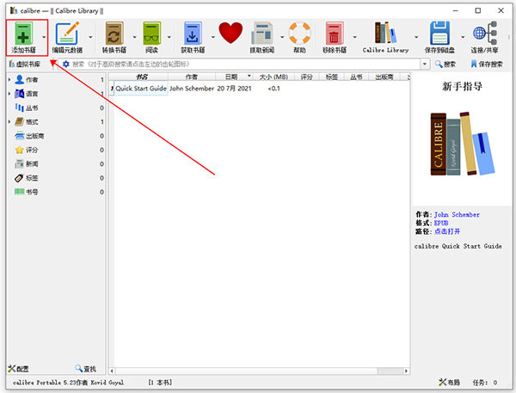
Task: Open author link John Schember
Action: pos(457,215)
